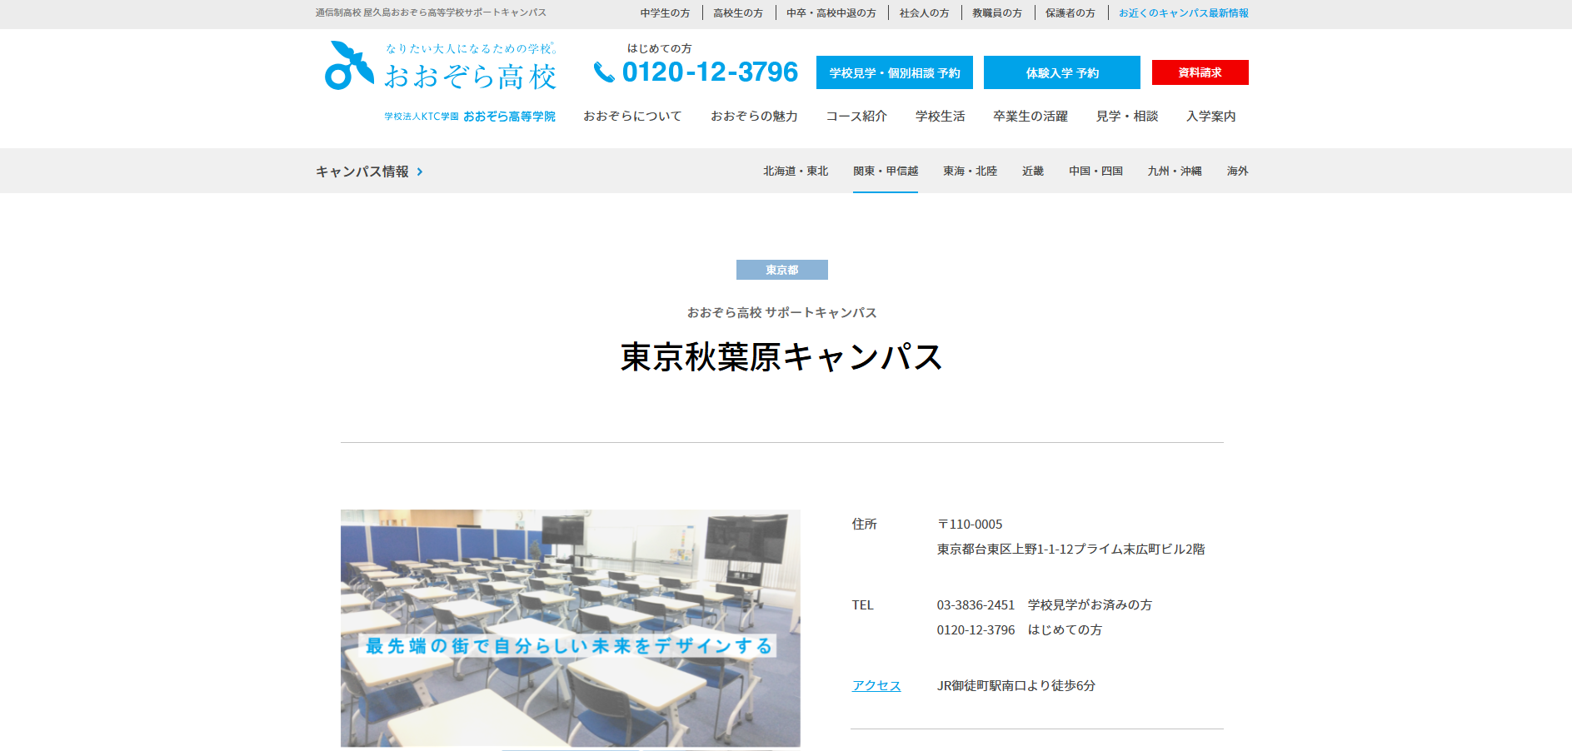Viewport: 1572px width, 751px height.
Task: Click the おおぞら高校 bird logo
Action: pyautogui.click(x=348, y=66)
